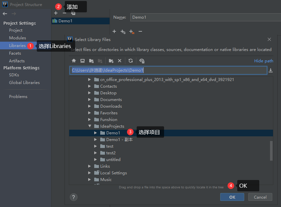
Task: Open path history download-arrow icon
Action: [x=271, y=70]
